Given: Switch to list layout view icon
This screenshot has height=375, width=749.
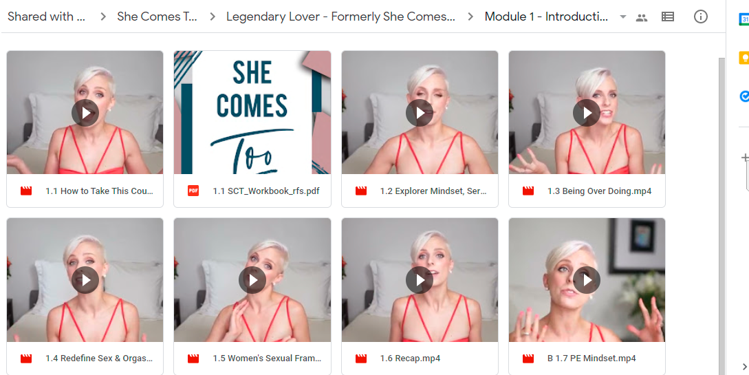Looking at the screenshot, I should pos(667,17).
